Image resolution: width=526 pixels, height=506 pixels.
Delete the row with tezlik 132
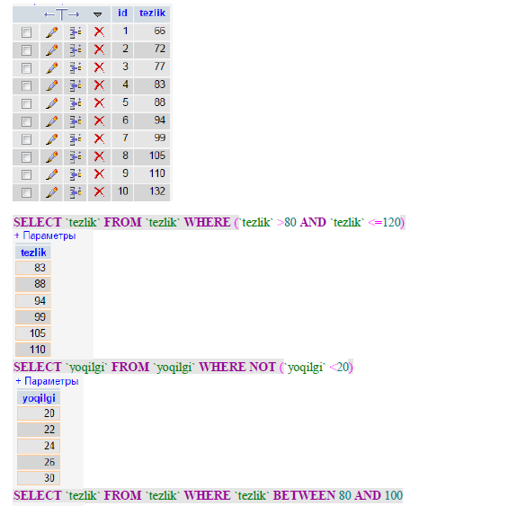click(x=99, y=192)
